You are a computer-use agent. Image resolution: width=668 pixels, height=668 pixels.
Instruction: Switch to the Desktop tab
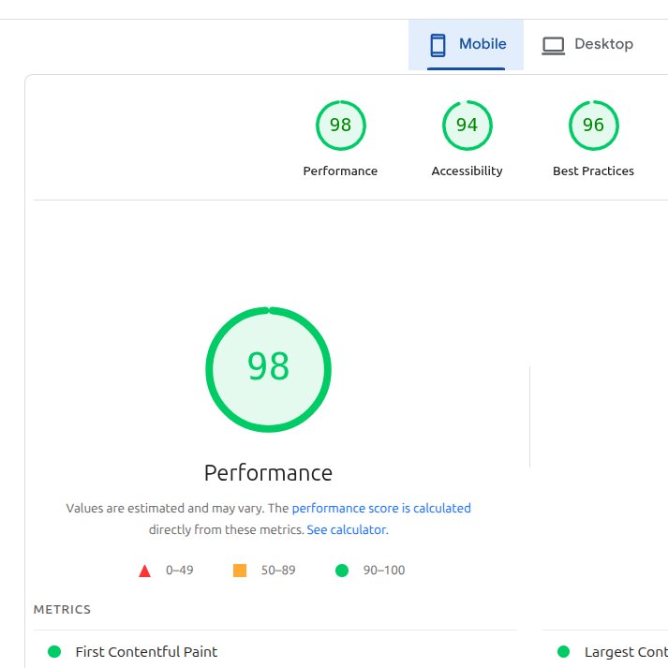(587, 44)
